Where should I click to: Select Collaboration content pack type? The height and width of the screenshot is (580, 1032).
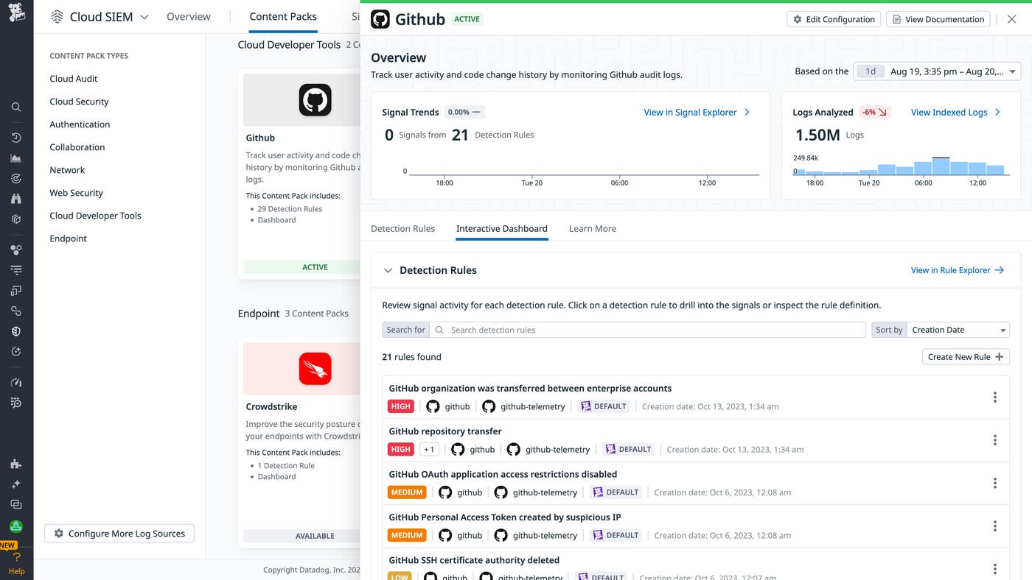click(x=77, y=147)
